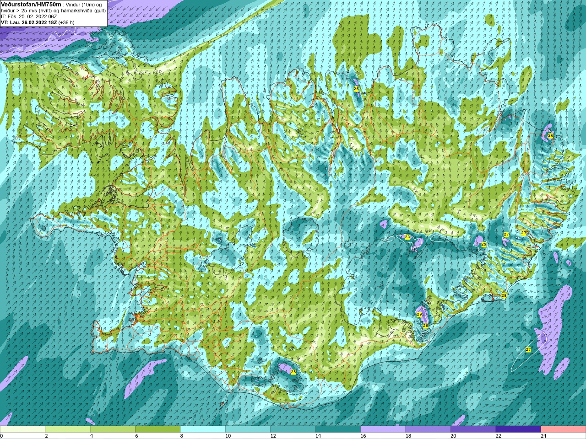Click the legend scale value 0

click(x=2, y=436)
